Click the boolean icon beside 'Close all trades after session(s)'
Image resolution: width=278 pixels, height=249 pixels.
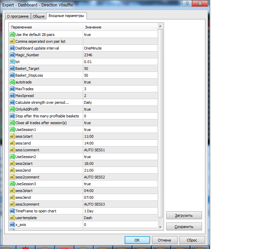point(12,123)
